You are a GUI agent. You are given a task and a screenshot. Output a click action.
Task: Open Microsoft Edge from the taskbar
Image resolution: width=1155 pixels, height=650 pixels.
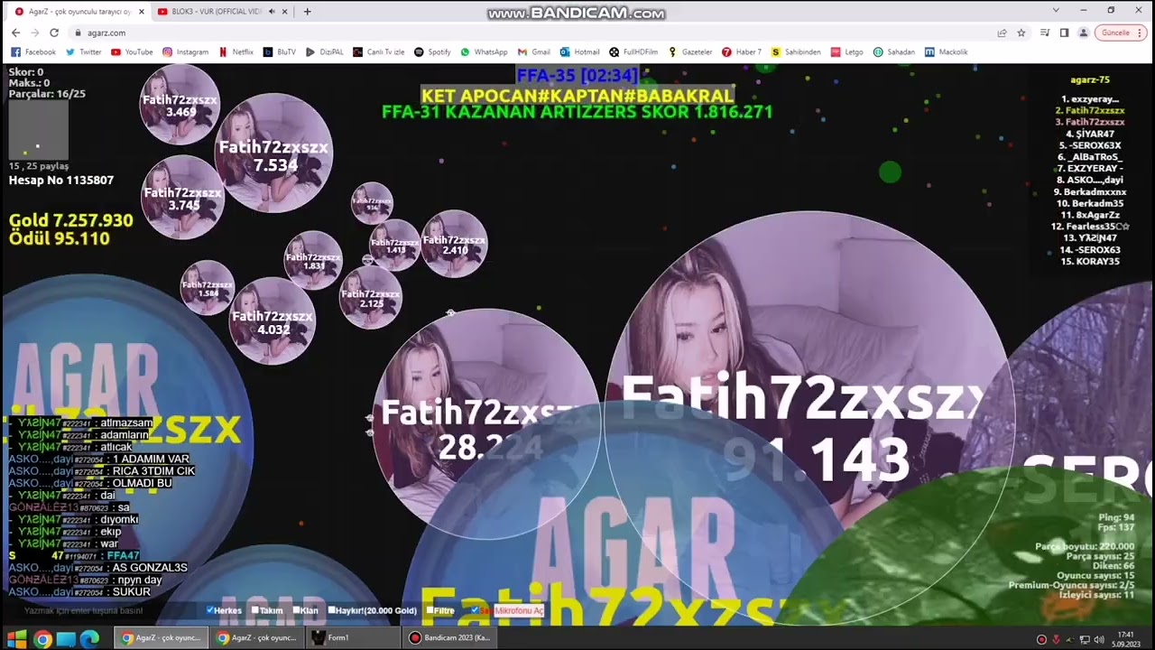(x=89, y=638)
